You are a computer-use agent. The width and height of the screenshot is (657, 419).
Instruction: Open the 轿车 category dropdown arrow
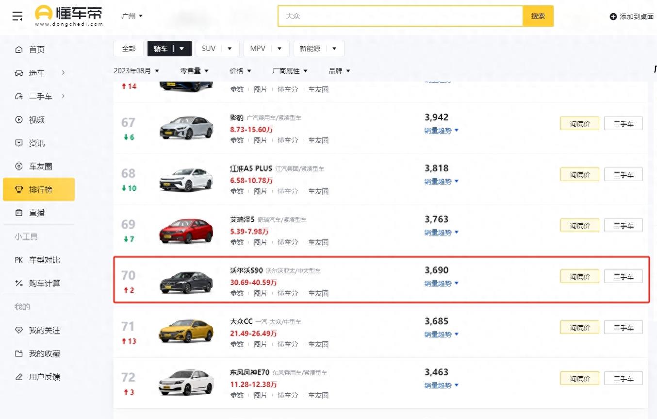click(181, 49)
